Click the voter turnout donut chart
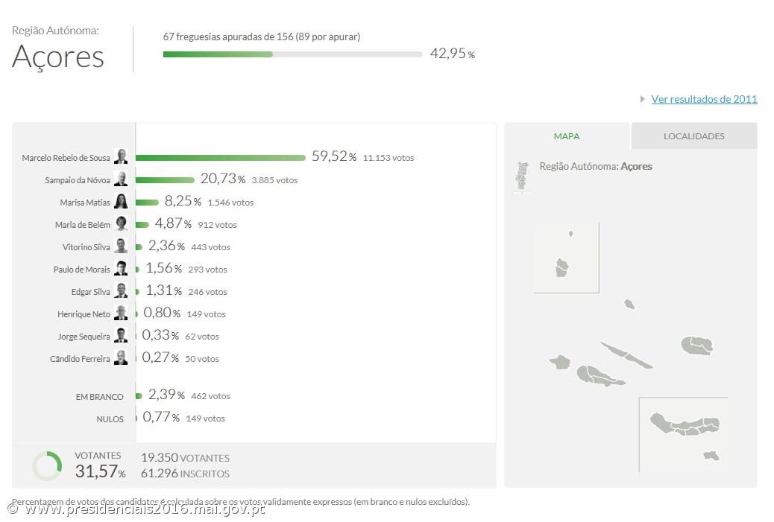The width and height of the screenshot is (774, 522). 47,465
